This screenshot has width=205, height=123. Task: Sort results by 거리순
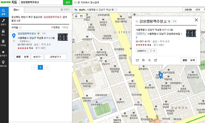tap(65, 27)
